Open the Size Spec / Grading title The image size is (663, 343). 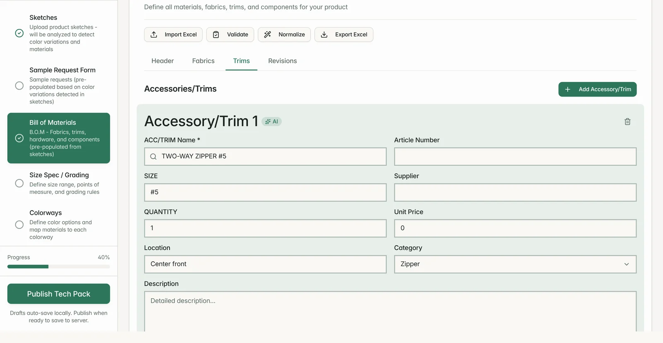coord(59,175)
